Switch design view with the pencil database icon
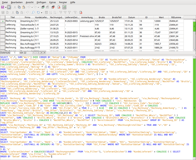Screen dimensions: 196x160 point(53,7)
